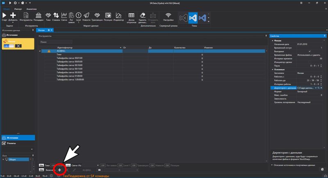The width and height of the screenshot is (328, 178).
Task: Switch to the Импорт ribbon tab
Action: click(x=18, y=9)
